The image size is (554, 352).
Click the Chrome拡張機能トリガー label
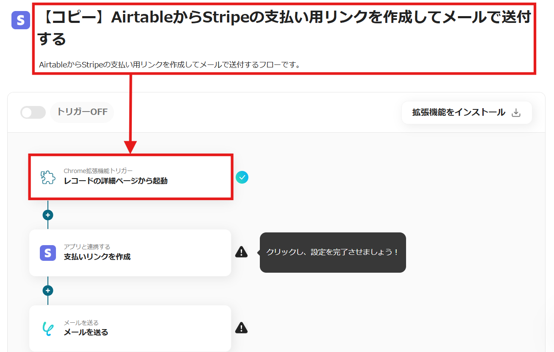98,171
